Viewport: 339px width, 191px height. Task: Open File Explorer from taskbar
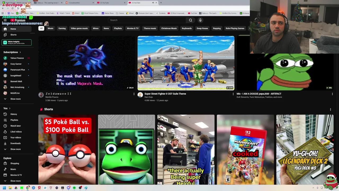(x=10, y=188)
